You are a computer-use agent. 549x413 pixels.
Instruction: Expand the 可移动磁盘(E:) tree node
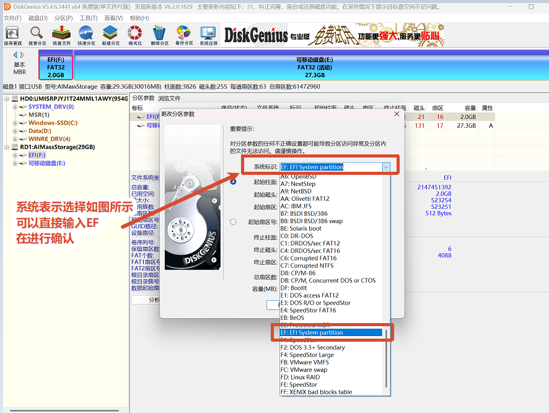[x=15, y=163]
